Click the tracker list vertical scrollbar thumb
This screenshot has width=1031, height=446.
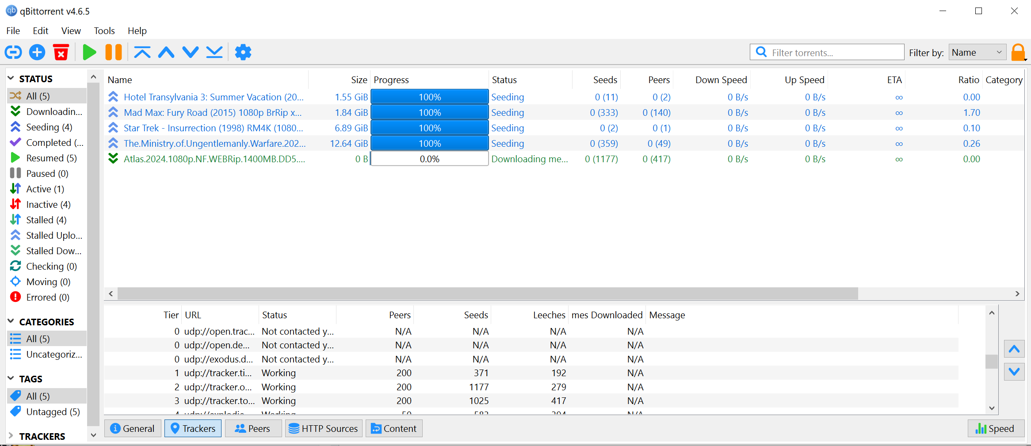[x=992, y=361]
